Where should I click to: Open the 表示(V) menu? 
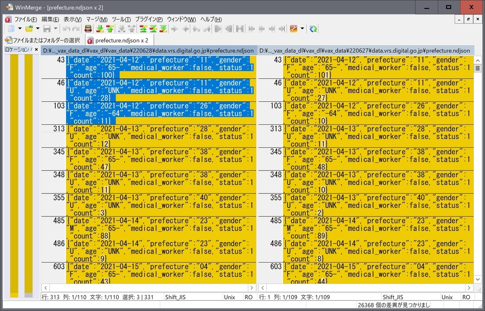tap(72, 19)
